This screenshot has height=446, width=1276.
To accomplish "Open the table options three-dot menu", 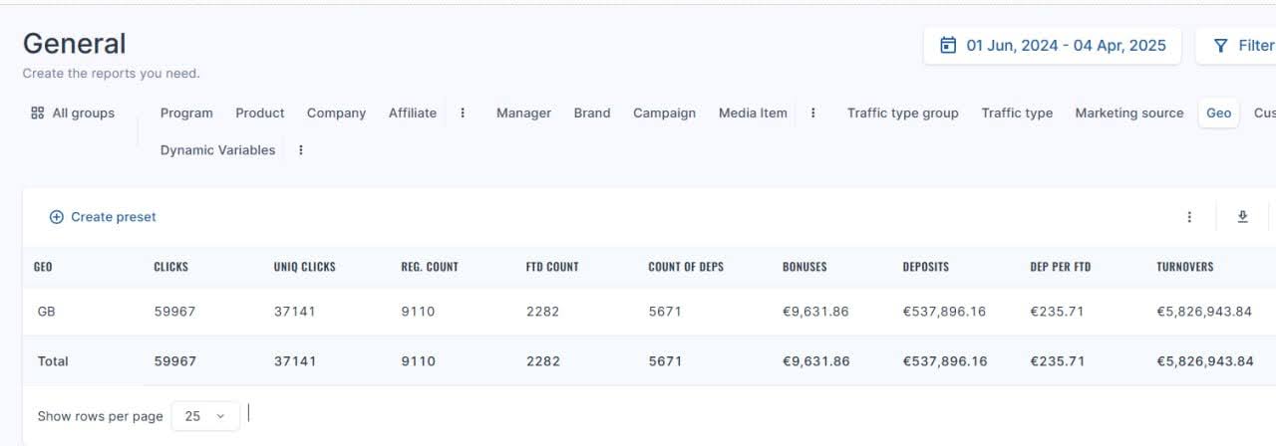I will tap(1189, 216).
